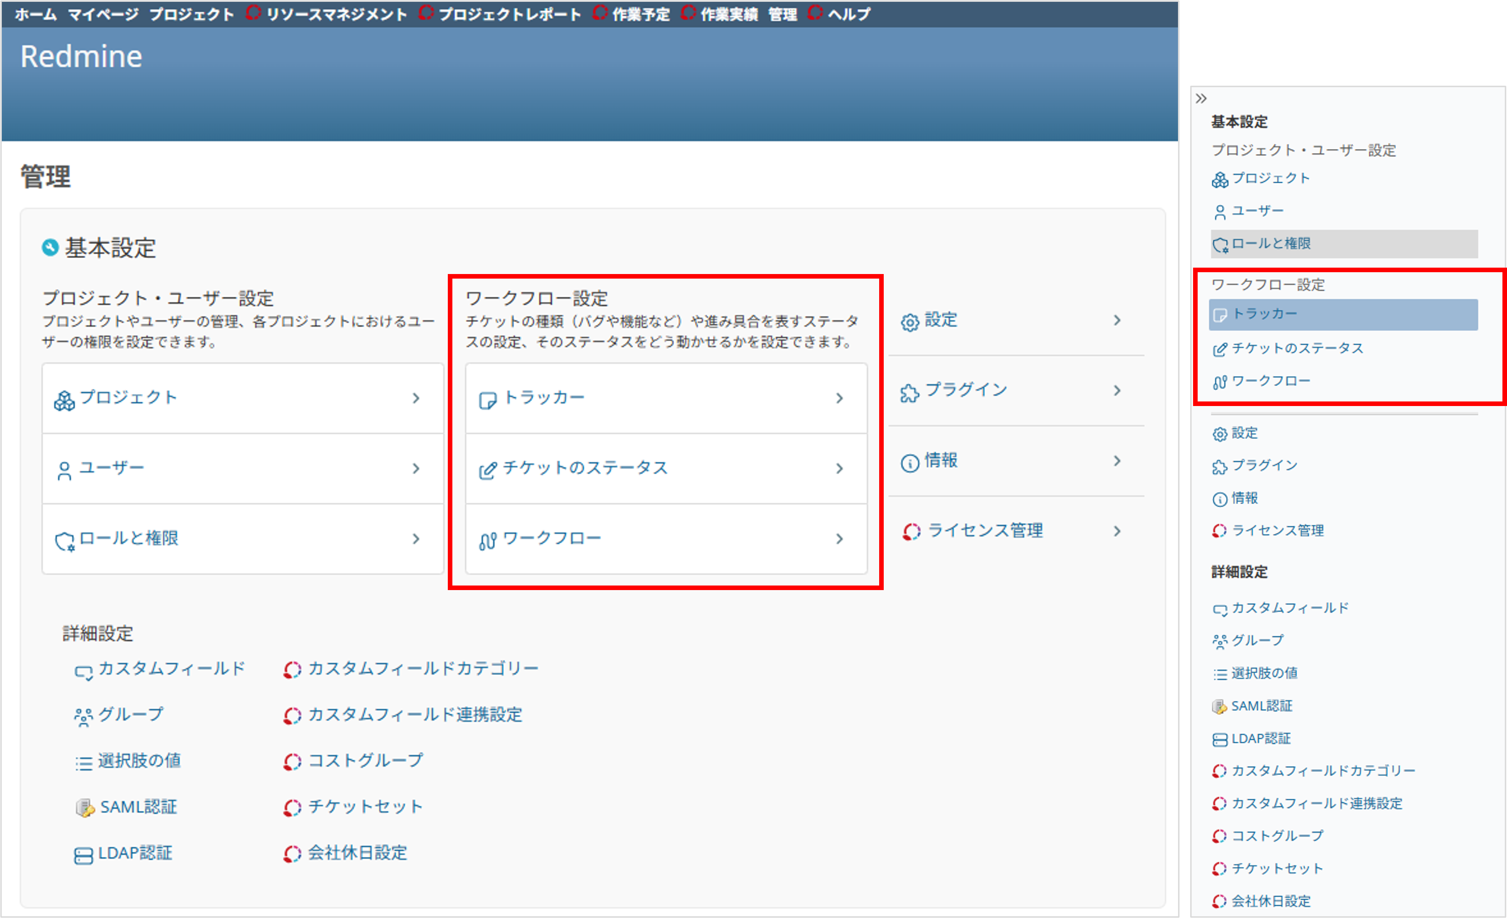Screen dimensions: 1507x918
Task: Click the sidebar 設定 gear icon
Action: 1220,434
